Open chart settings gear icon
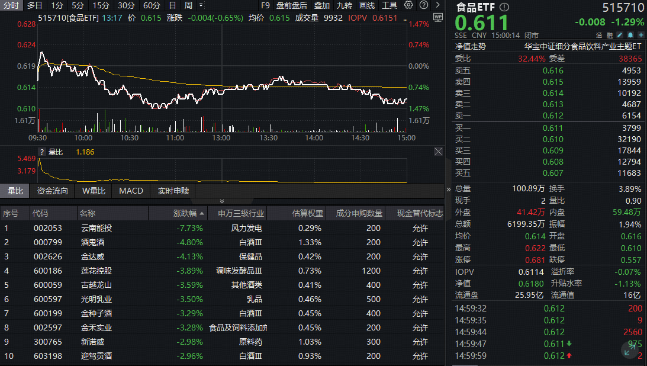Screen dimensions: 647x366 [408, 5]
